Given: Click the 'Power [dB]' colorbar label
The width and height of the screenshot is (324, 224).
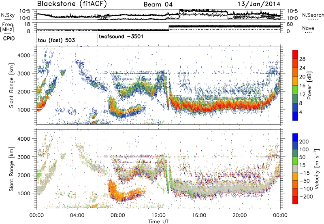Looking at the screenshot, I should coord(309,85).
